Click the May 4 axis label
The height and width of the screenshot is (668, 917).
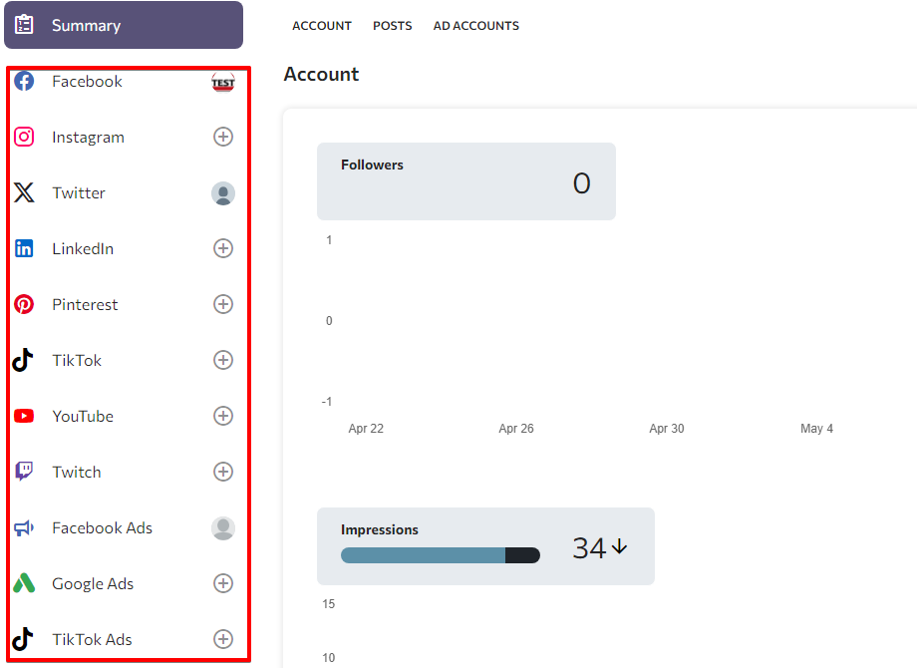(x=817, y=428)
